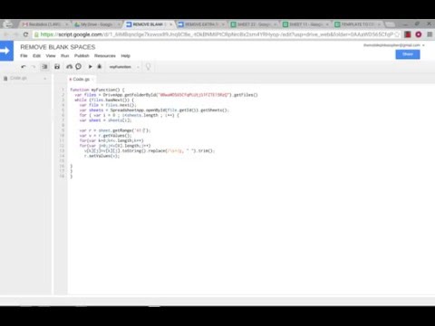
Task: Open the myFunction function selector dropdown
Action: (x=124, y=67)
